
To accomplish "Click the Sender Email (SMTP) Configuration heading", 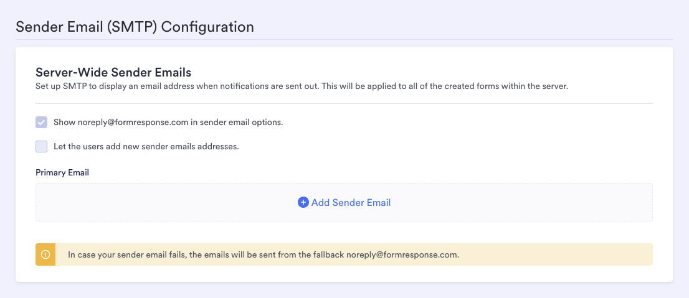I will tap(135, 27).
